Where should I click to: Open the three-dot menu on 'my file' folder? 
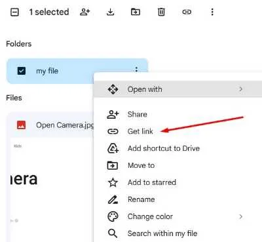(136, 70)
